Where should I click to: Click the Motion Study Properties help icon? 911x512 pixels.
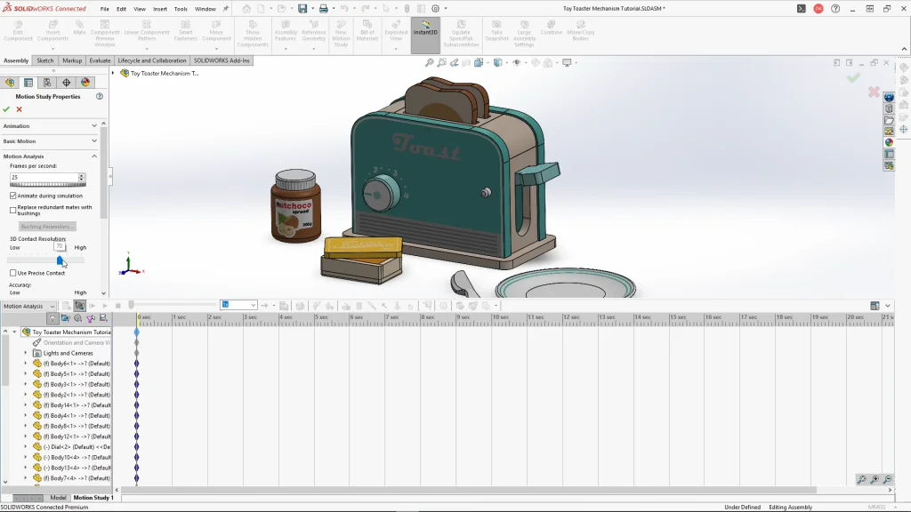[99, 96]
